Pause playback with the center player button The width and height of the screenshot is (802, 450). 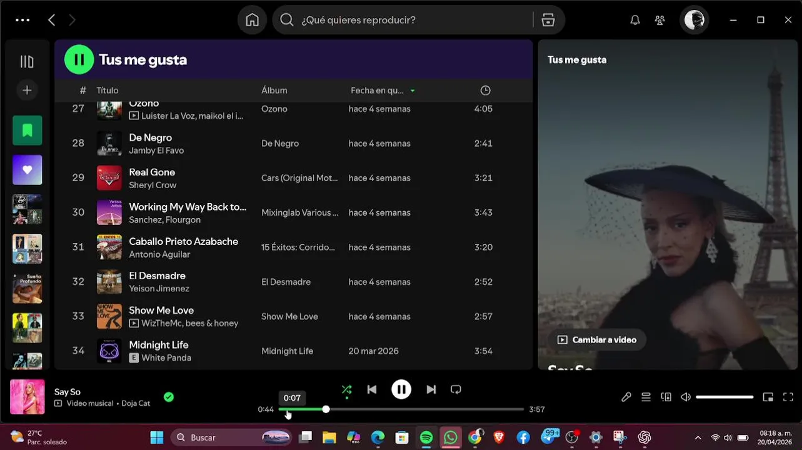[401, 389]
